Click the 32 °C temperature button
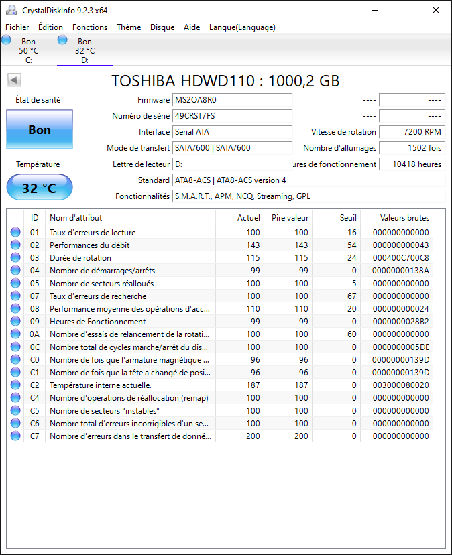The width and height of the screenshot is (452, 555). click(x=40, y=188)
